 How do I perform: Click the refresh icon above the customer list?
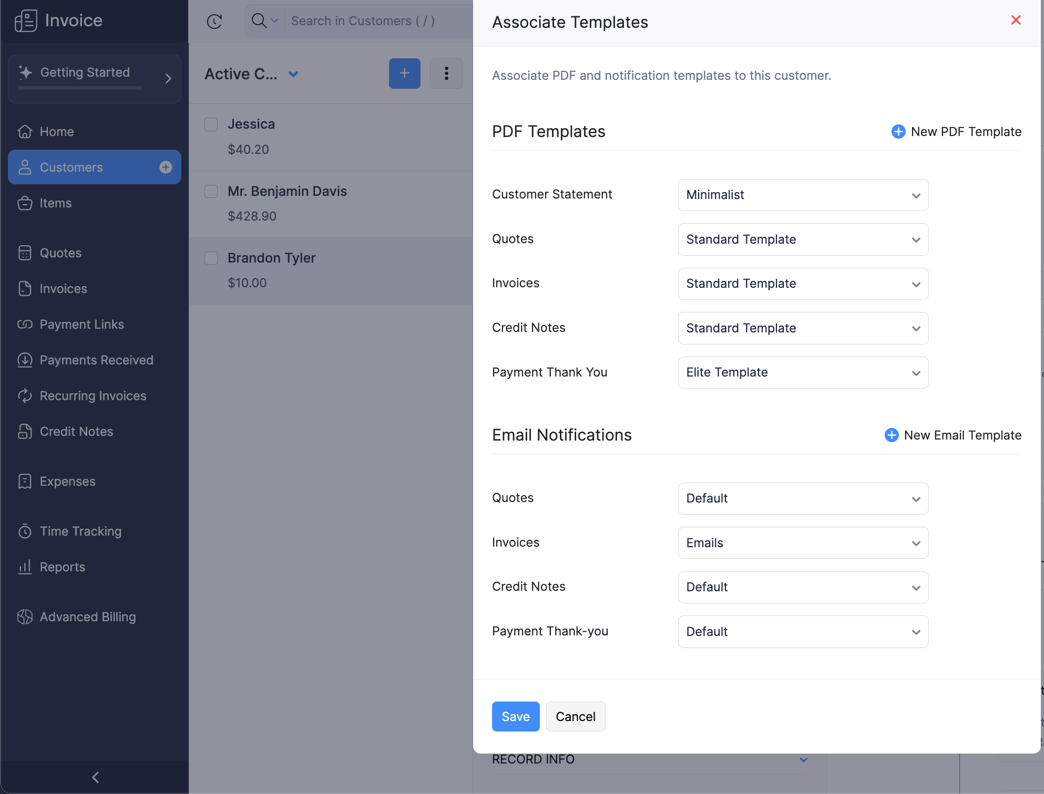point(214,22)
